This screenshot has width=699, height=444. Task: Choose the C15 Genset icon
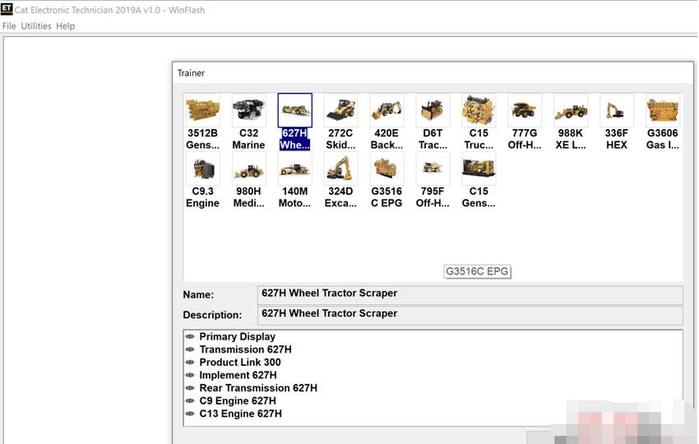(479, 169)
